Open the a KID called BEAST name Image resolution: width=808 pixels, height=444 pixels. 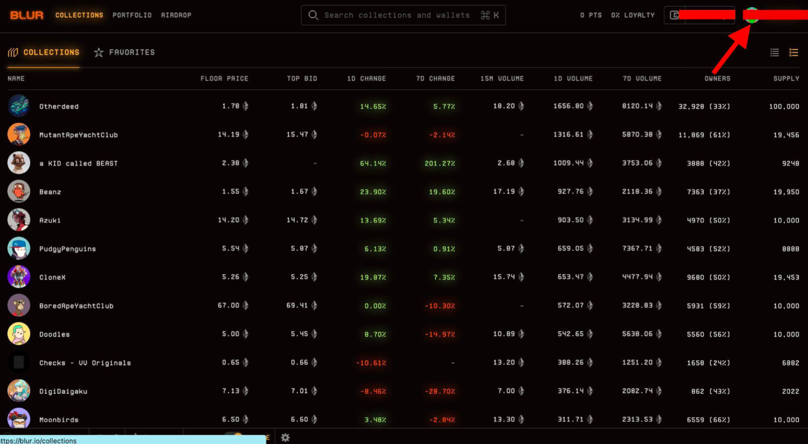[79, 163]
